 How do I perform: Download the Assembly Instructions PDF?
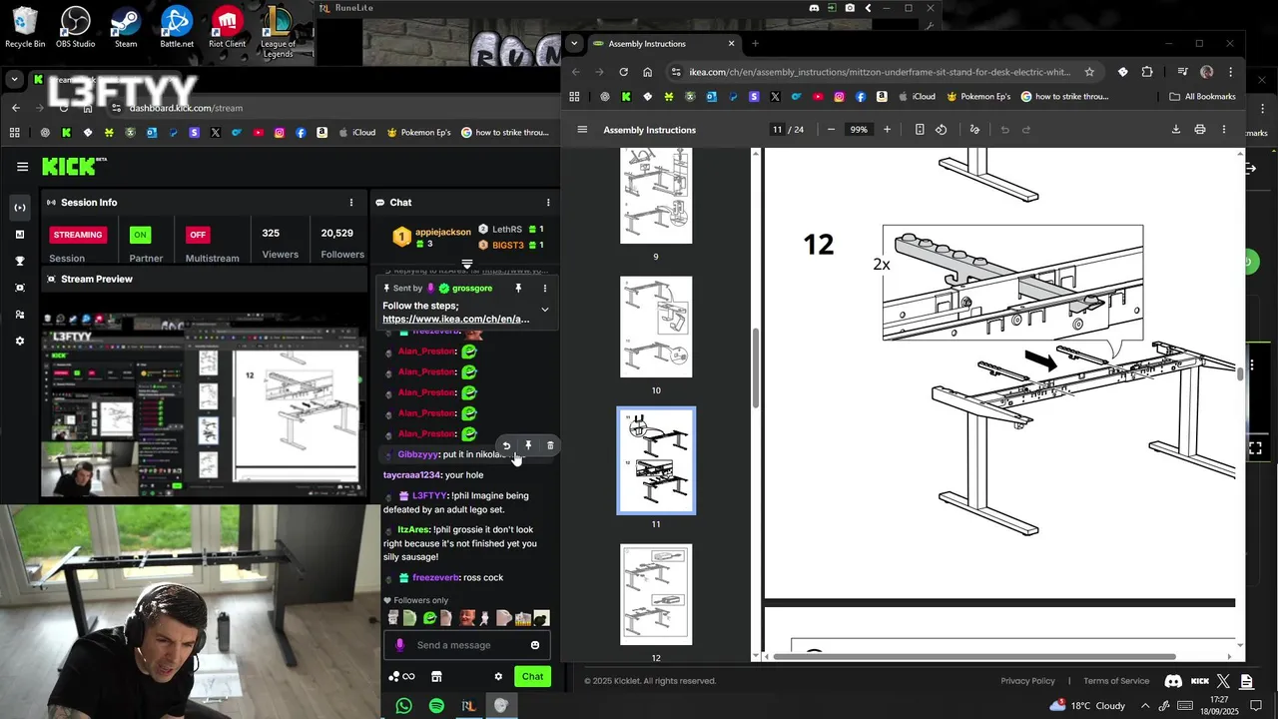[1175, 130]
